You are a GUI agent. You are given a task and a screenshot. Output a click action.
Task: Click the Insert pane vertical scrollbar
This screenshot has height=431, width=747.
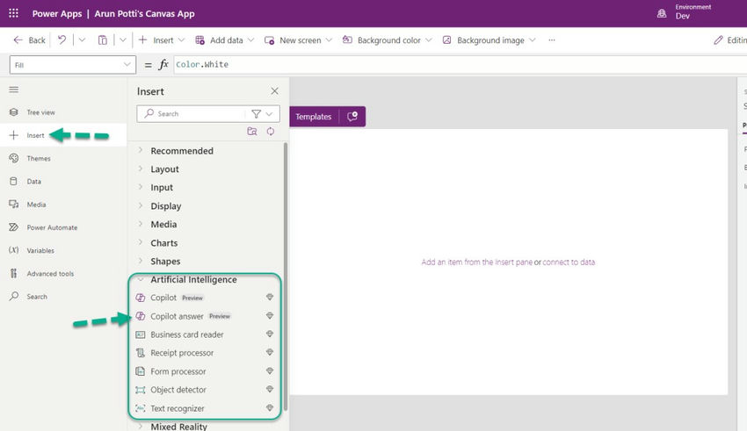[286, 277]
